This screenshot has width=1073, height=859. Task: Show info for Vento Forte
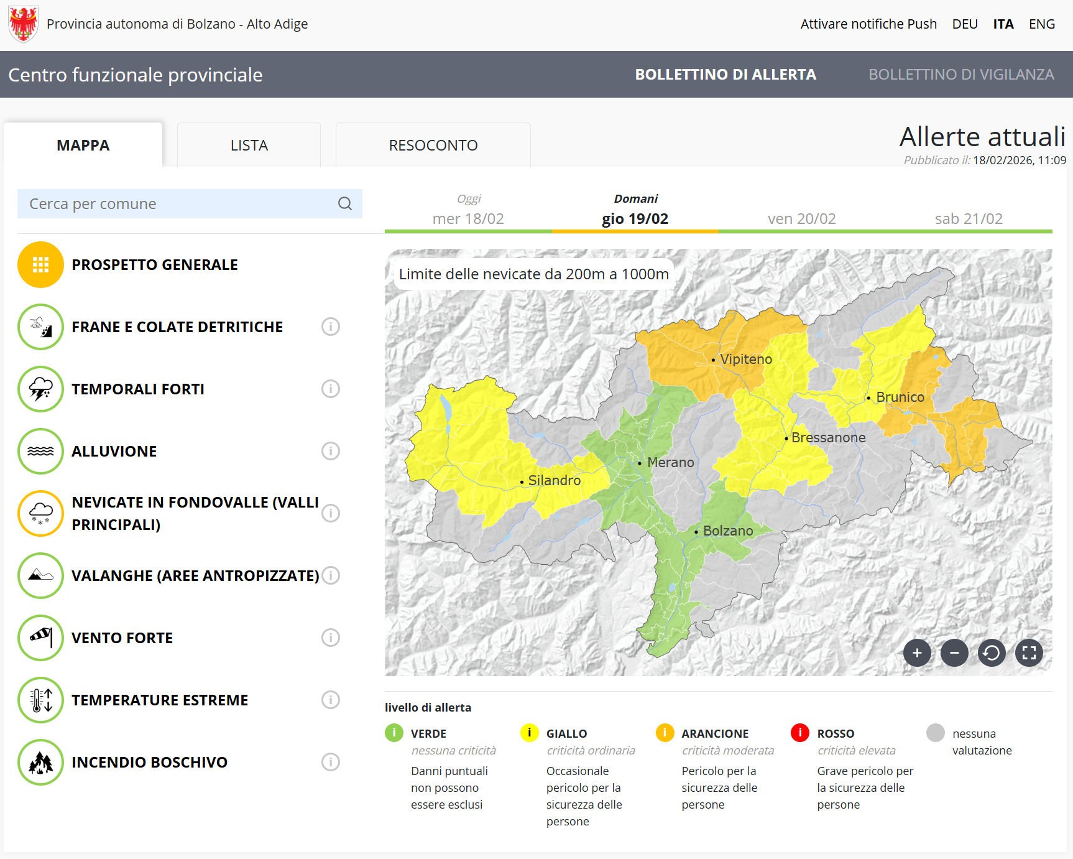(331, 638)
